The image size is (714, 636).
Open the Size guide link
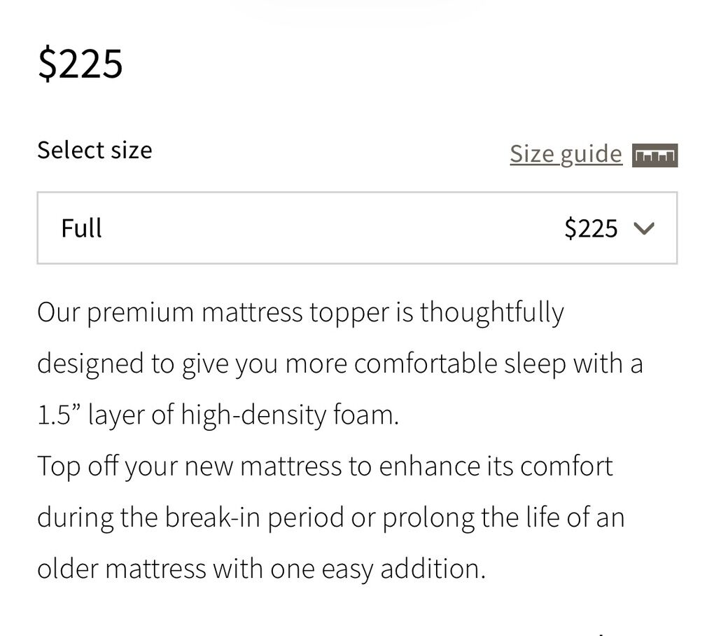click(x=566, y=154)
